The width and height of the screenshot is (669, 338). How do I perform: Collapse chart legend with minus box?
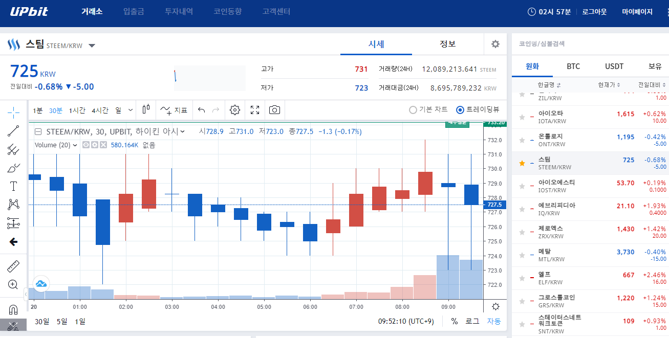(38, 131)
